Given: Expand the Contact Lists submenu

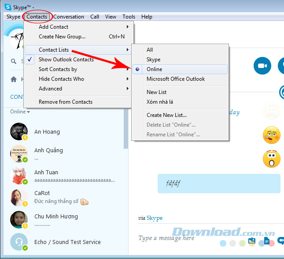Looking at the screenshot, I should click(x=78, y=50).
